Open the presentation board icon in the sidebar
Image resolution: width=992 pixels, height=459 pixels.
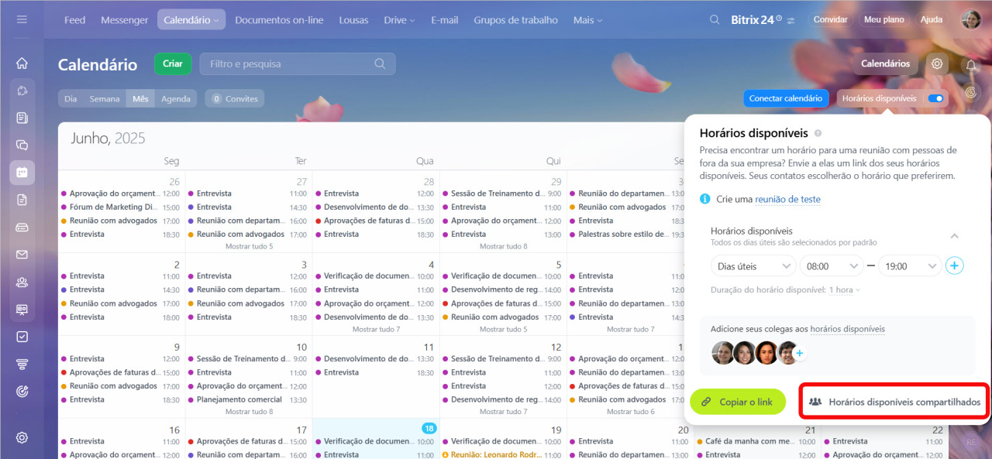point(22,310)
